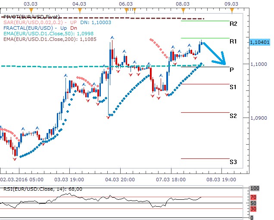
Task: Click the orange marker under 04.03 date
Action: [78, 9]
